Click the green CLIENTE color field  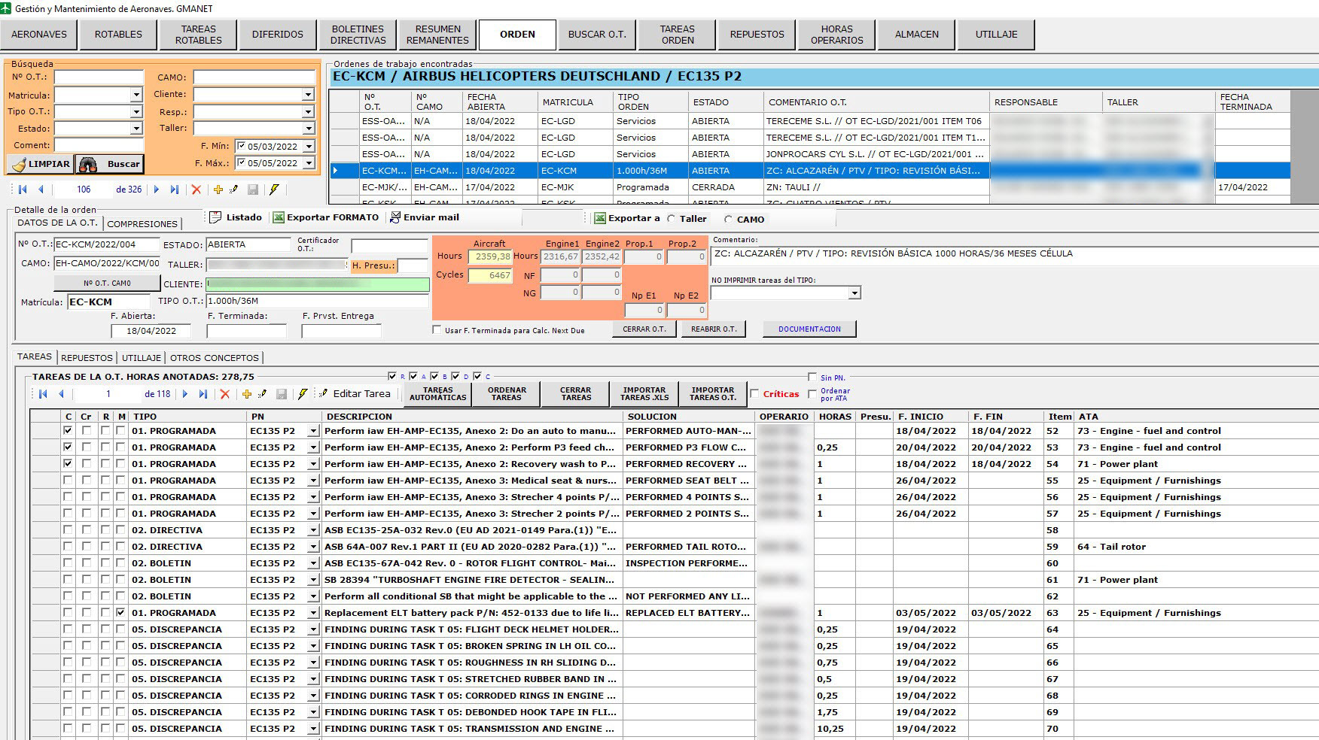tap(317, 284)
